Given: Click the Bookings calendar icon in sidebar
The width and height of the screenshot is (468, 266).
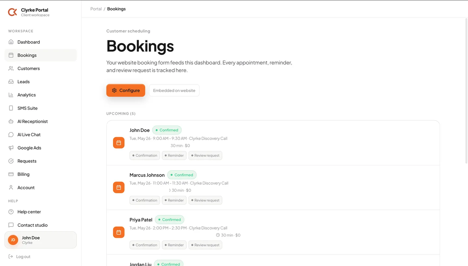Looking at the screenshot, I should 11,55.
